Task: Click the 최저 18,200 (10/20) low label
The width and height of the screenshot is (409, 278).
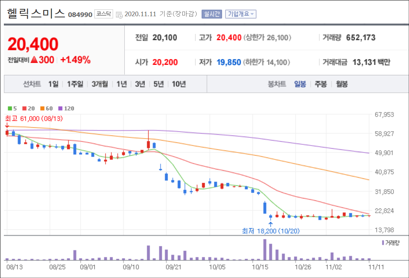Action: tap(271, 231)
